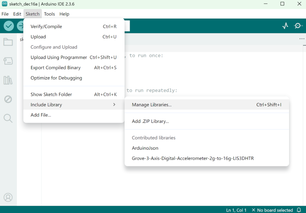This screenshot has width=306, height=213.
Task: Include the Grove accelerometer library
Action: pos(193,158)
